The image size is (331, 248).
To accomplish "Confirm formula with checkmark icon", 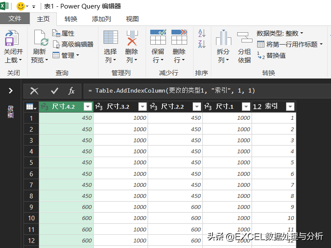I will pyautogui.click(x=54, y=91).
